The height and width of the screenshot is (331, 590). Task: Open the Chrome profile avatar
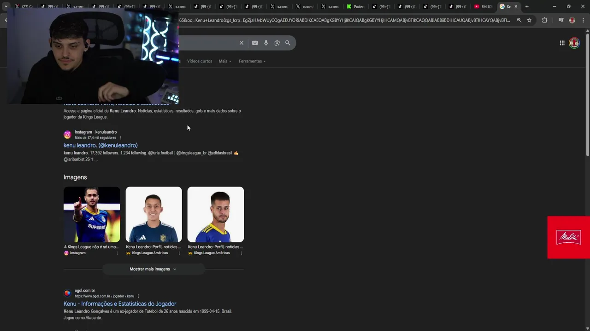click(572, 20)
